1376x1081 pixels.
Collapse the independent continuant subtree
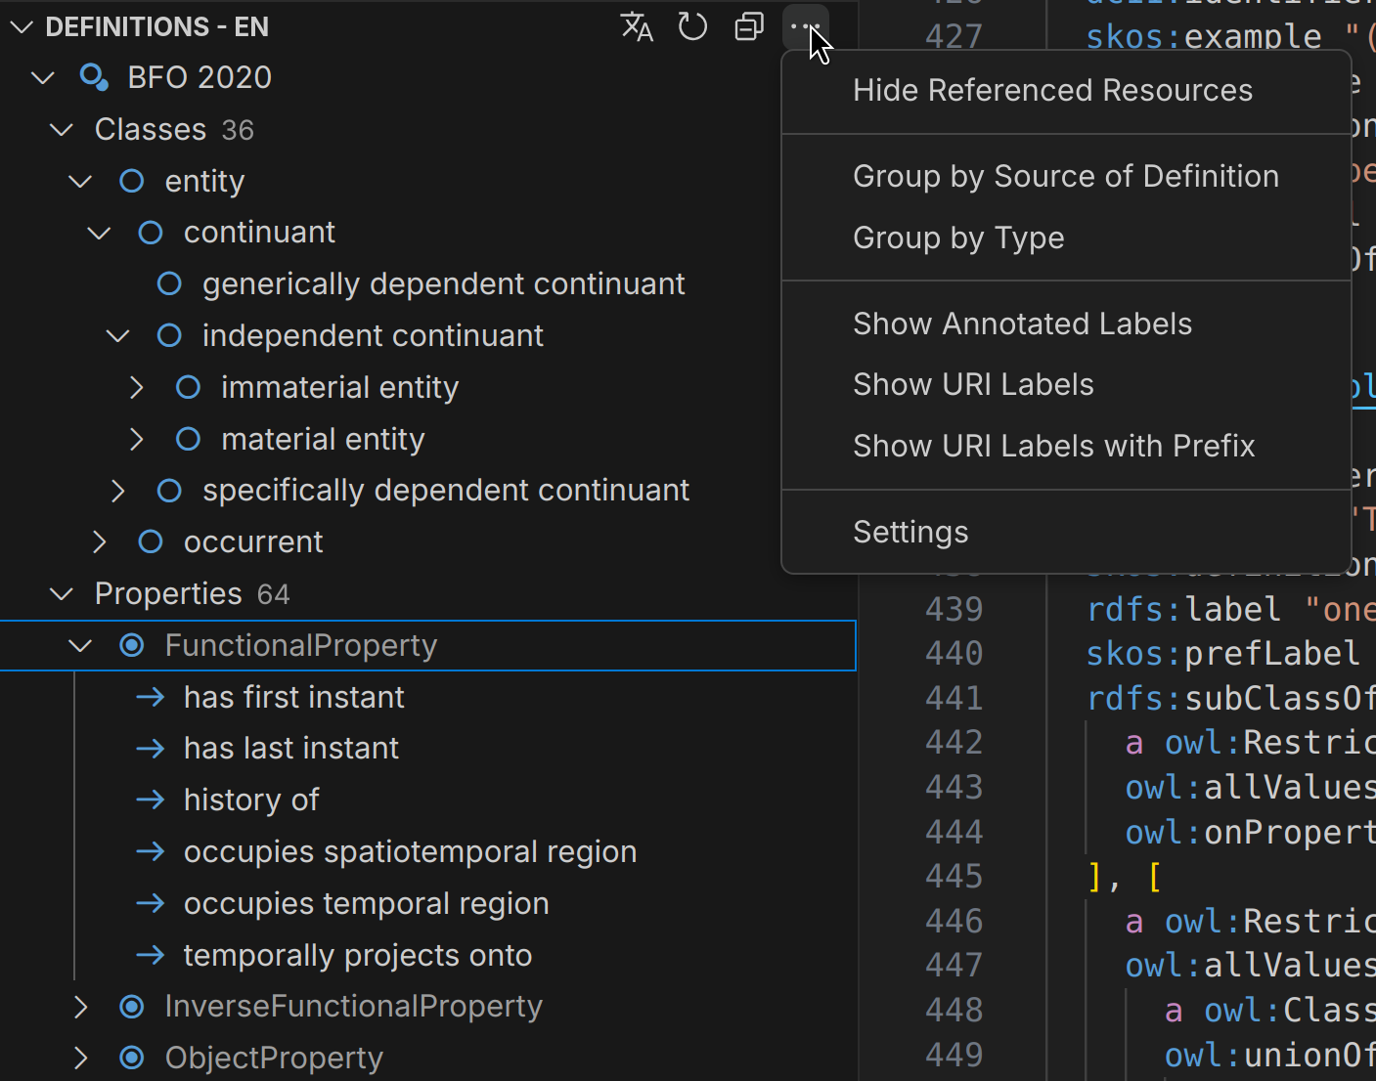coord(117,335)
